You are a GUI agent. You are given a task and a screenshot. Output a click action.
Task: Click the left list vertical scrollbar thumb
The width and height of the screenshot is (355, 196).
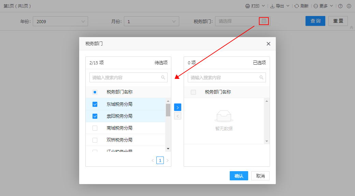tap(168, 110)
